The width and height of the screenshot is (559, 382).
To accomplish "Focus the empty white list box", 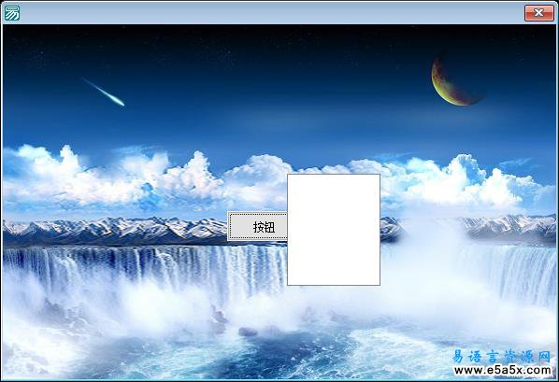I will pos(334,230).
